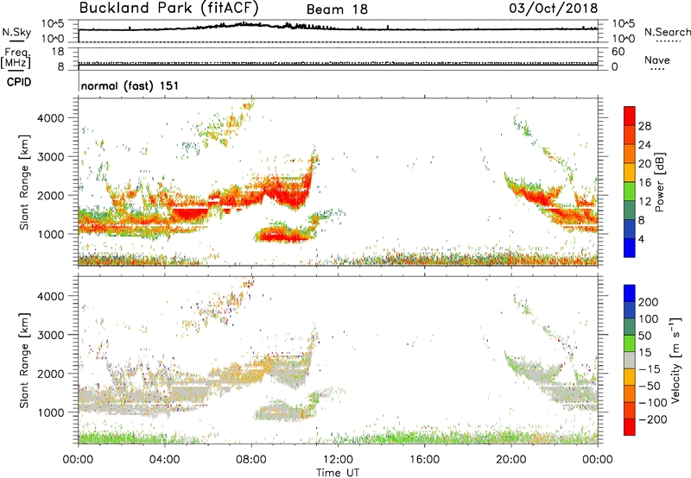Click the "N.Sky" legend label

(16, 32)
